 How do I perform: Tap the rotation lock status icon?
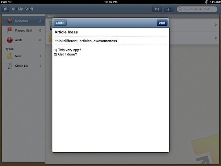point(206,2)
